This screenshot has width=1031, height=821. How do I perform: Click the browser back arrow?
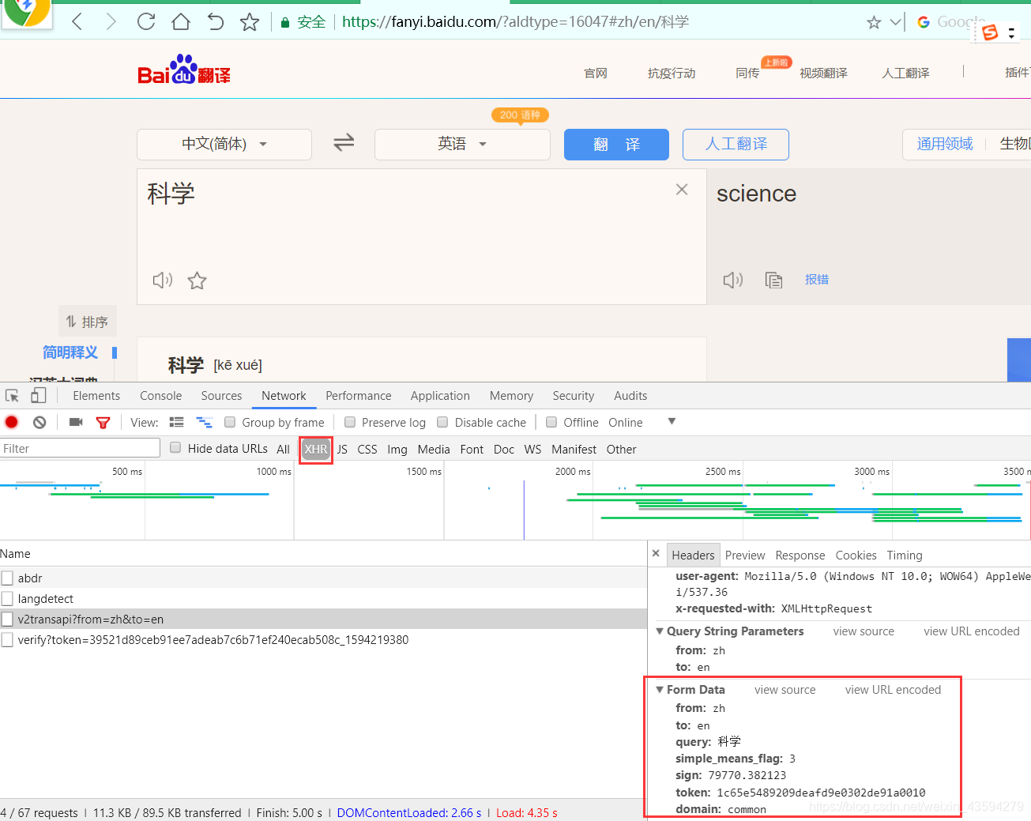(77, 21)
